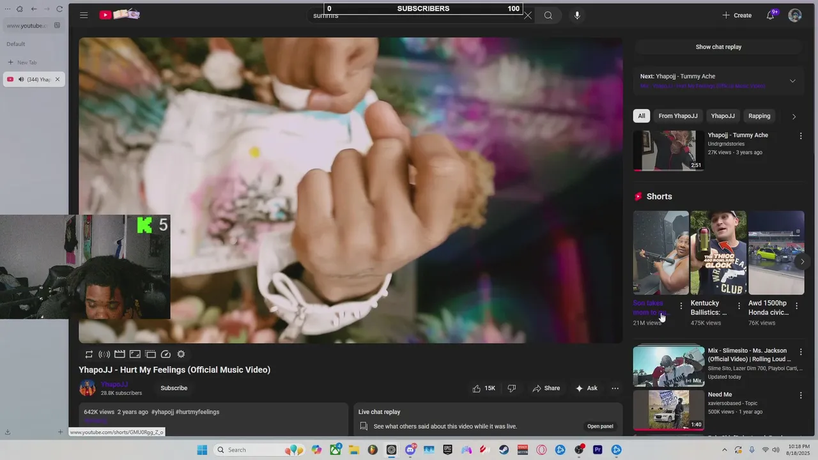Click the browser back arrow

[34, 9]
